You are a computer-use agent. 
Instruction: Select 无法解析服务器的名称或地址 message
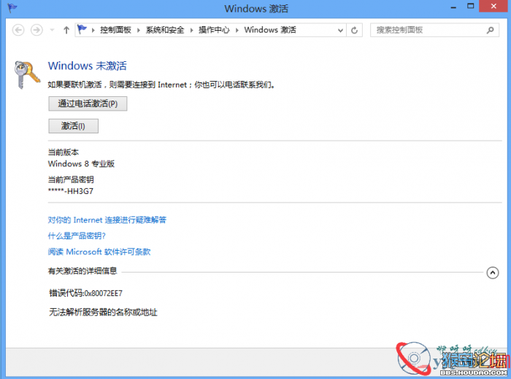point(104,312)
